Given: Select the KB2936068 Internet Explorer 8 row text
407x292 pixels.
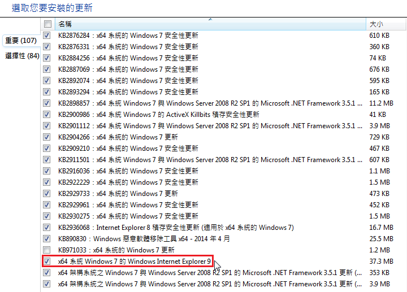Looking at the screenshot, I should click(x=176, y=228).
